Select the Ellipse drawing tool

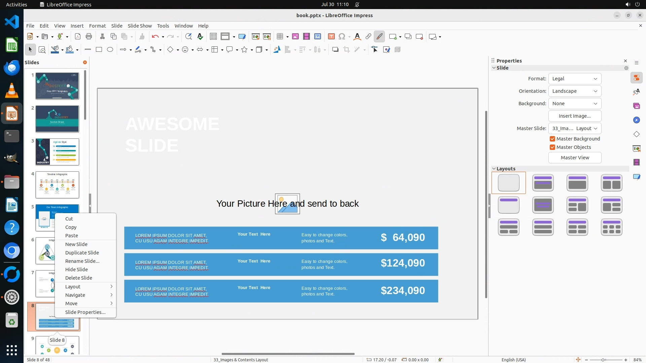110,50
